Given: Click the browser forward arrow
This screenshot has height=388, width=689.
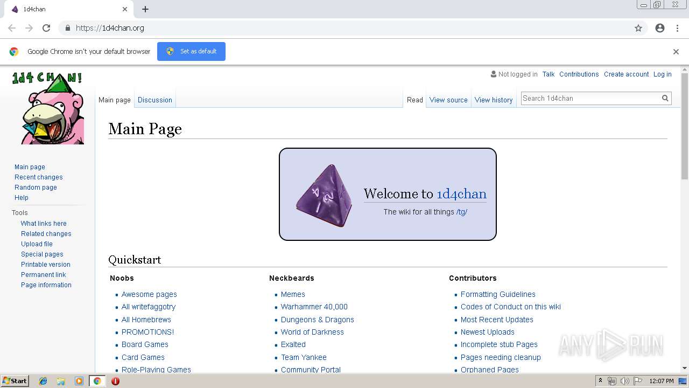Looking at the screenshot, I should pos(29,28).
